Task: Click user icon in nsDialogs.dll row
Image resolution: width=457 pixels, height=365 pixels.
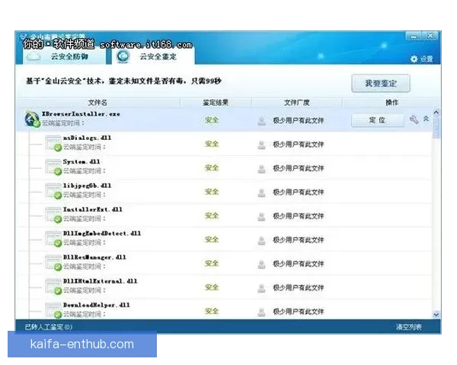Action: point(262,144)
